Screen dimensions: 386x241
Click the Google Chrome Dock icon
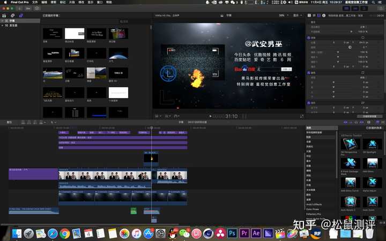click(x=64, y=234)
